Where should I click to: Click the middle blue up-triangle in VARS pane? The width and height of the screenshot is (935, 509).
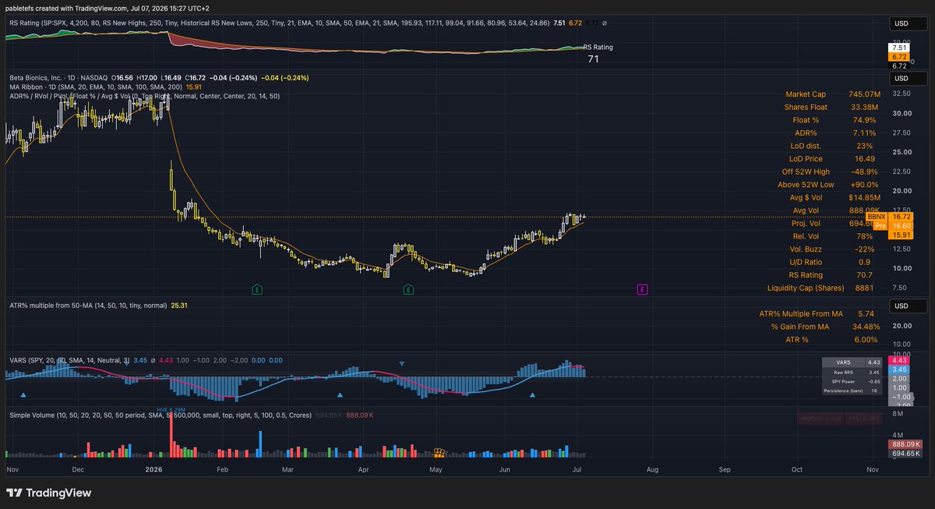(x=340, y=395)
